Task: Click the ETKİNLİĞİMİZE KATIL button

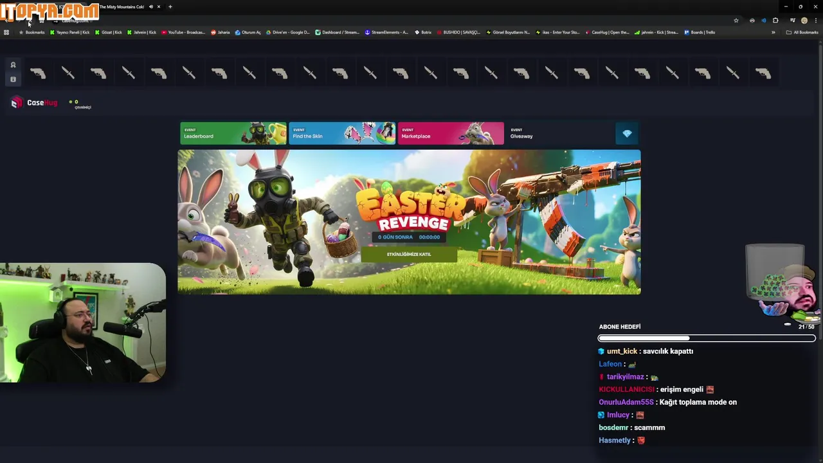Action: tap(409, 254)
